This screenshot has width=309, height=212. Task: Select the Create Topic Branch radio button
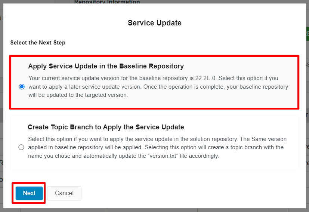click(x=21, y=147)
